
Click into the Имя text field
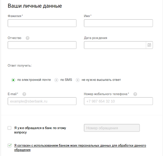(118, 23)
